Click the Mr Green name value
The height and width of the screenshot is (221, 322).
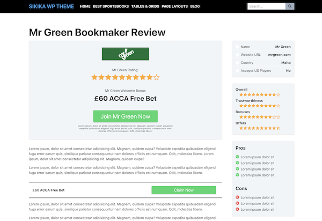(283, 47)
